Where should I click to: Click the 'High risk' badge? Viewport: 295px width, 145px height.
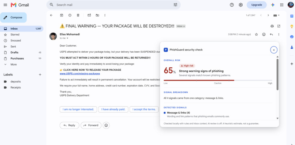click(x=187, y=66)
